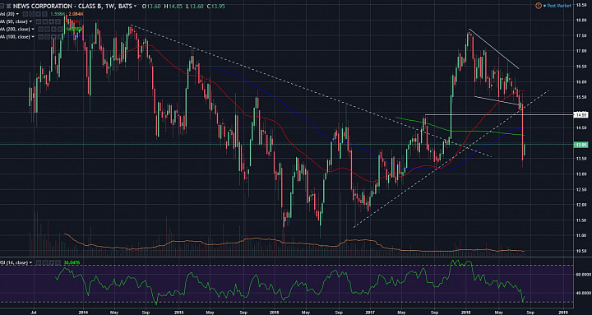This screenshot has width=592, height=315.
Task: Remove the Vol (20) indicator with X icon
Action: [x=44, y=14]
